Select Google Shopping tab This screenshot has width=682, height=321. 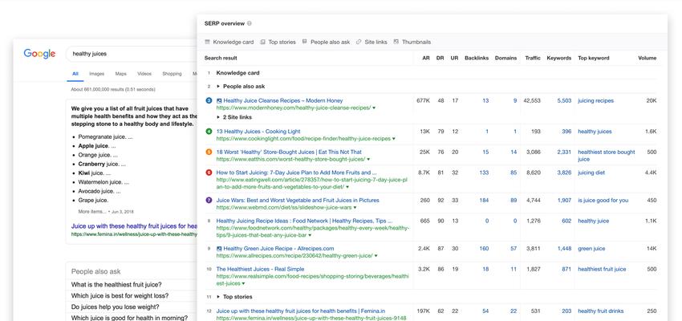click(x=172, y=74)
